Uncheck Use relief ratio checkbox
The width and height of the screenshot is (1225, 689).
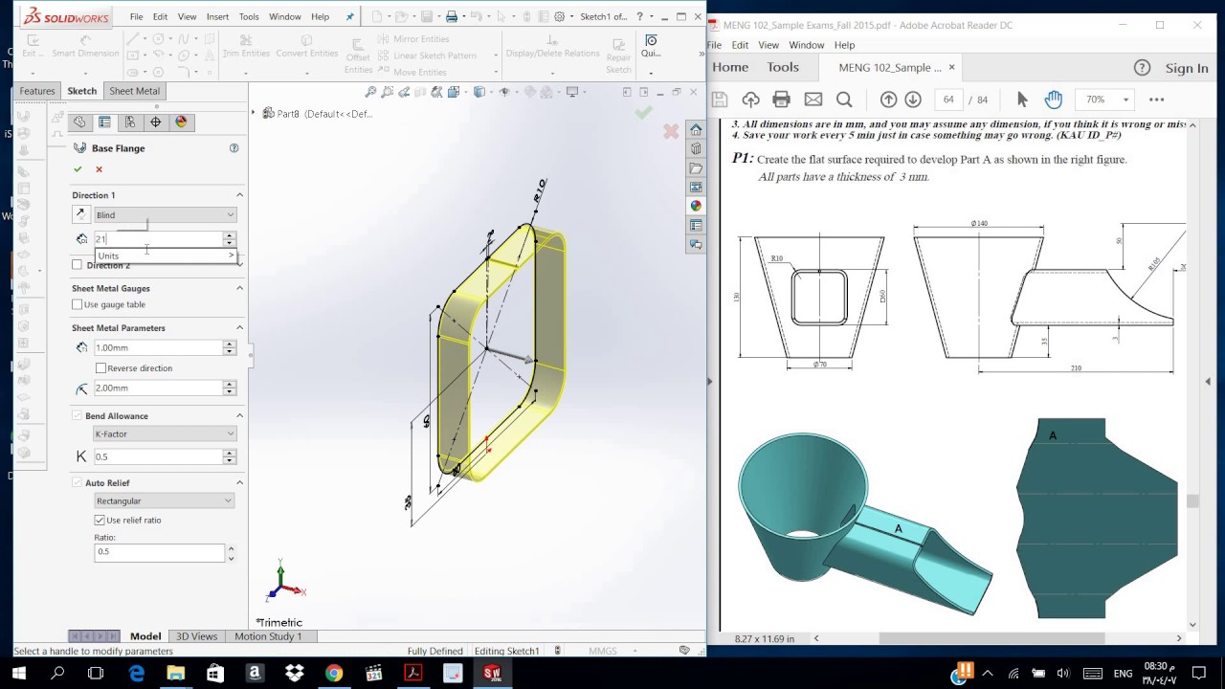tap(100, 520)
